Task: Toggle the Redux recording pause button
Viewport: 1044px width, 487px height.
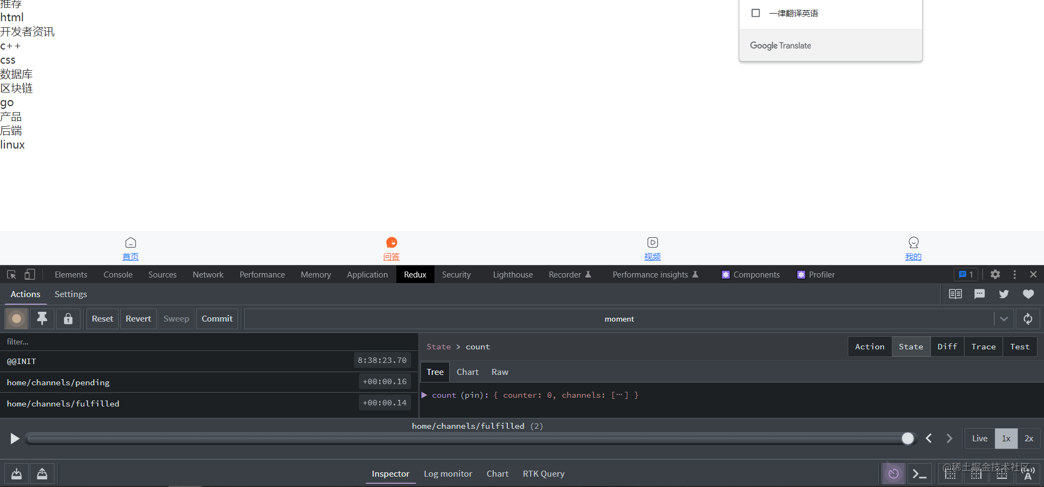Action: (x=17, y=319)
